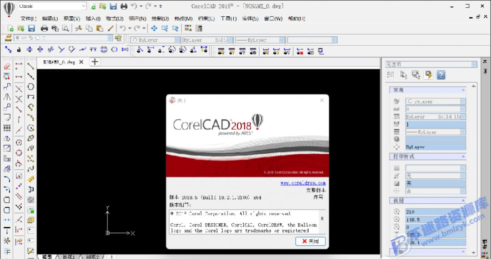The height and width of the screenshot is (259, 491).
Task: Click the 关闭 button in About dialog
Action: point(311,241)
